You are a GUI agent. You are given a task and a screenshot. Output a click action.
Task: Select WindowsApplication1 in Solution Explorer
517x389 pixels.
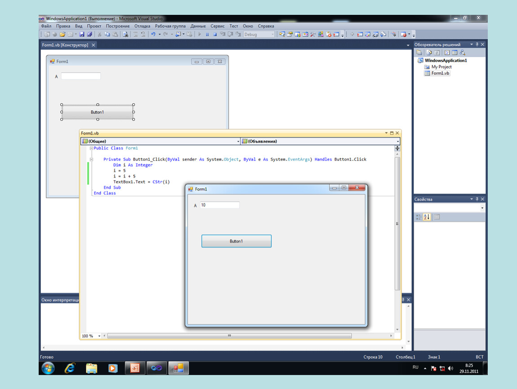(446, 60)
